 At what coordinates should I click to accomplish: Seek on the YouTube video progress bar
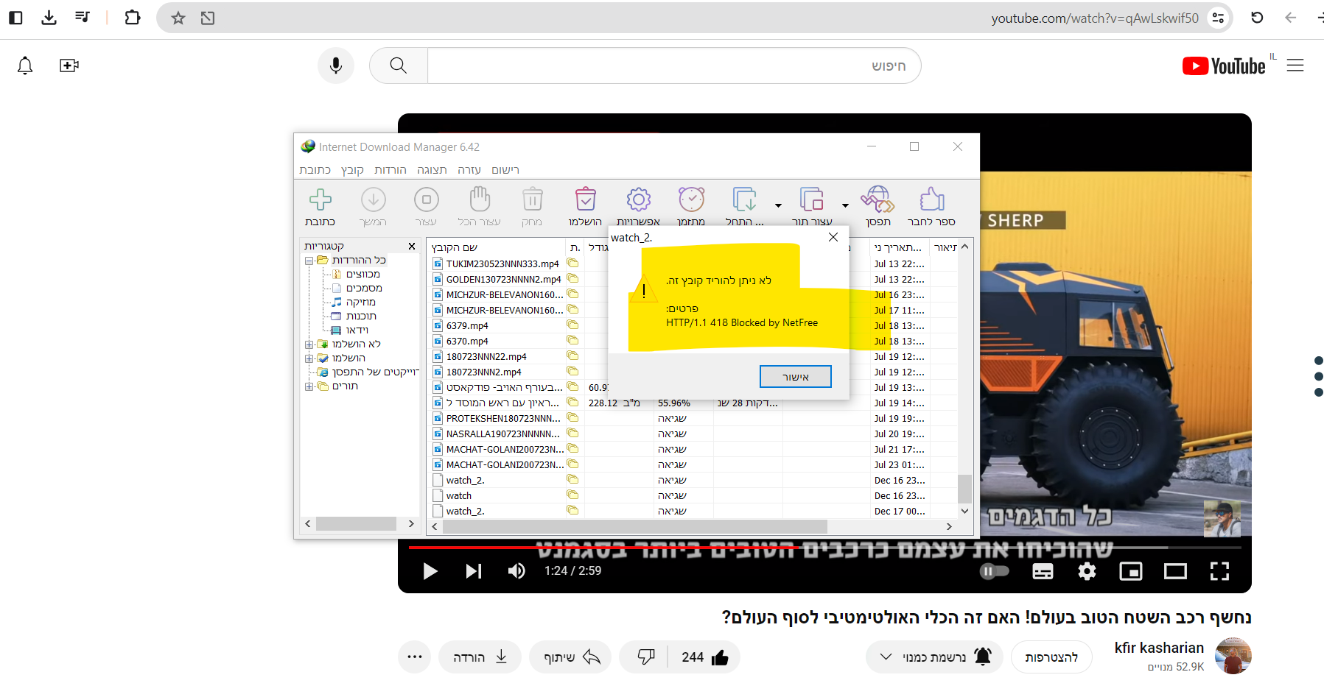(x=824, y=548)
